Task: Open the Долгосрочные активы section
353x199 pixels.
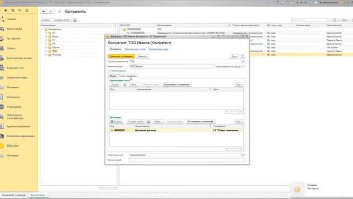Action: click(19, 58)
